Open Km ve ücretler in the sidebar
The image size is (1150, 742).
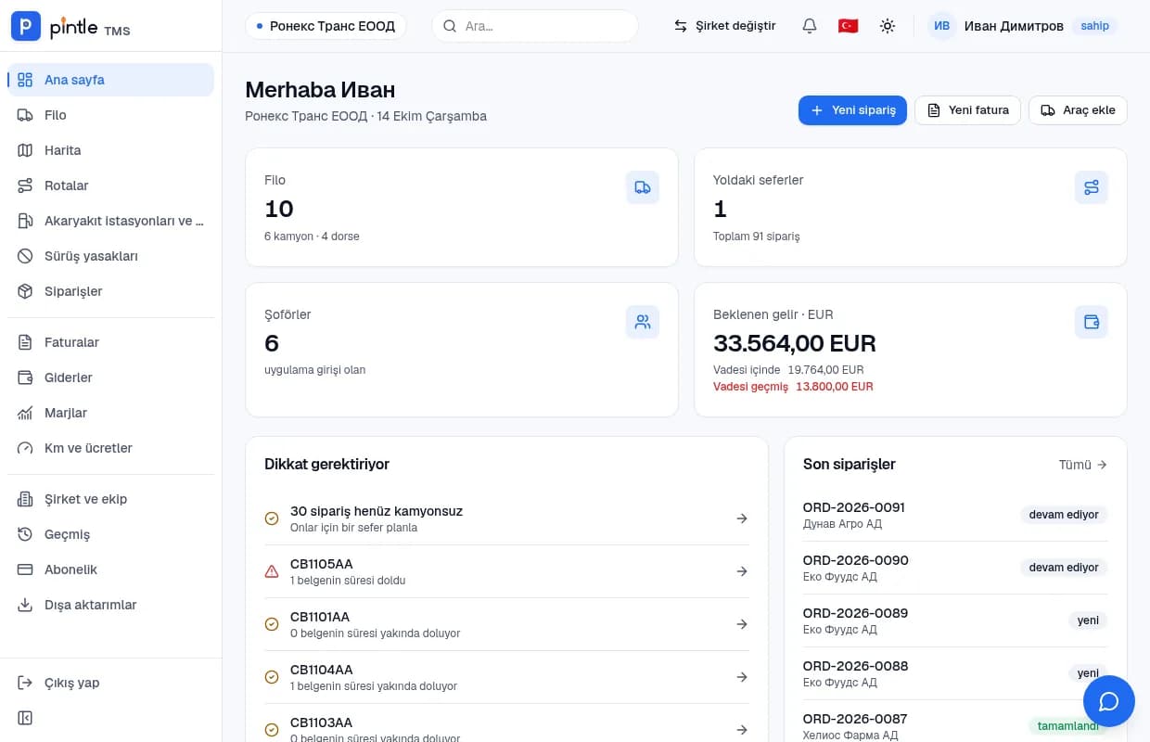tap(111, 448)
